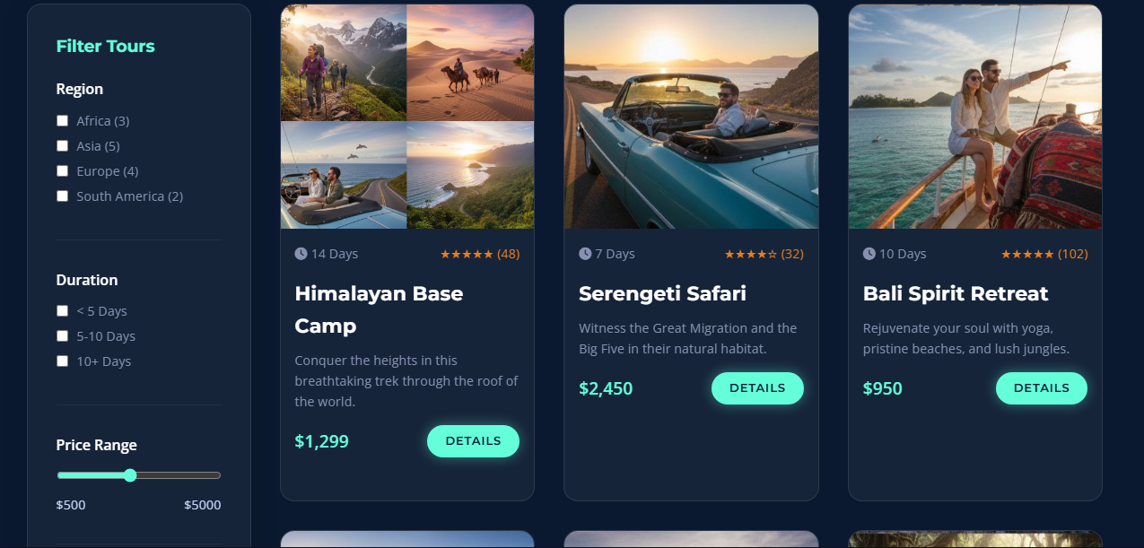Viewport: 1144px width, 548px height.
Task: Click the Serengeti Safari convertible car image
Action: (691, 117)
